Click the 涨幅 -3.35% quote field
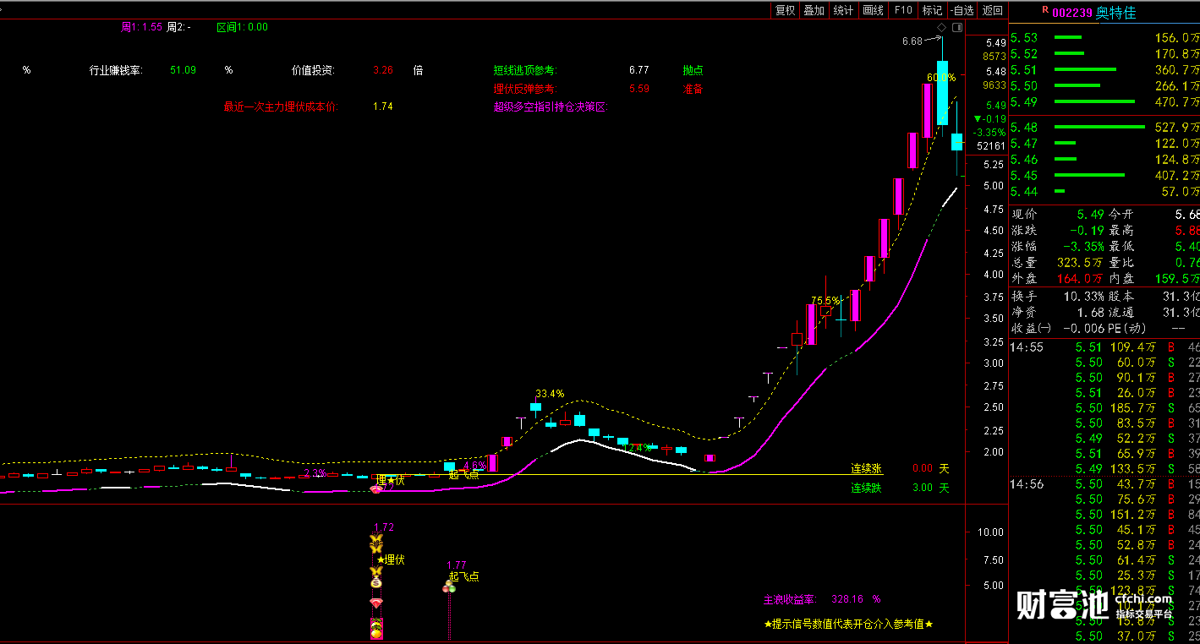The image size is (1200, 644). [1057, 247]
